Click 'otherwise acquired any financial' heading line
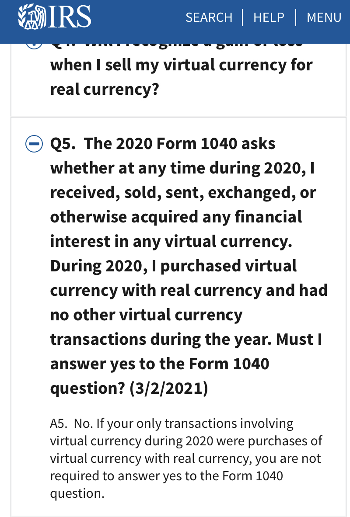The height and width of the screenshot is (517, 350). 176,217
